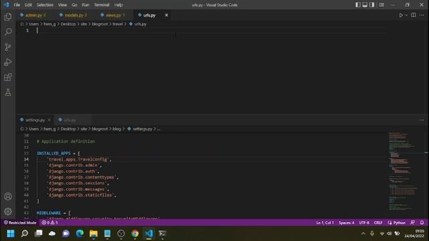Image resolution: width=429 pixels, height=241 pixels.
Task: Open File Explorer from taskbar
Action: coord(94,234)
